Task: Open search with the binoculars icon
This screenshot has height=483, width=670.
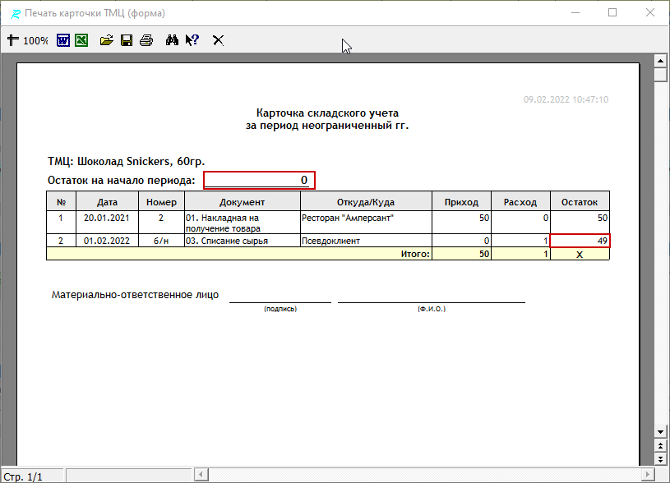Action: [x=172, y=39]
